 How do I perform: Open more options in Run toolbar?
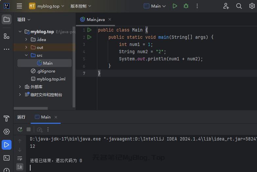(48, 129)
